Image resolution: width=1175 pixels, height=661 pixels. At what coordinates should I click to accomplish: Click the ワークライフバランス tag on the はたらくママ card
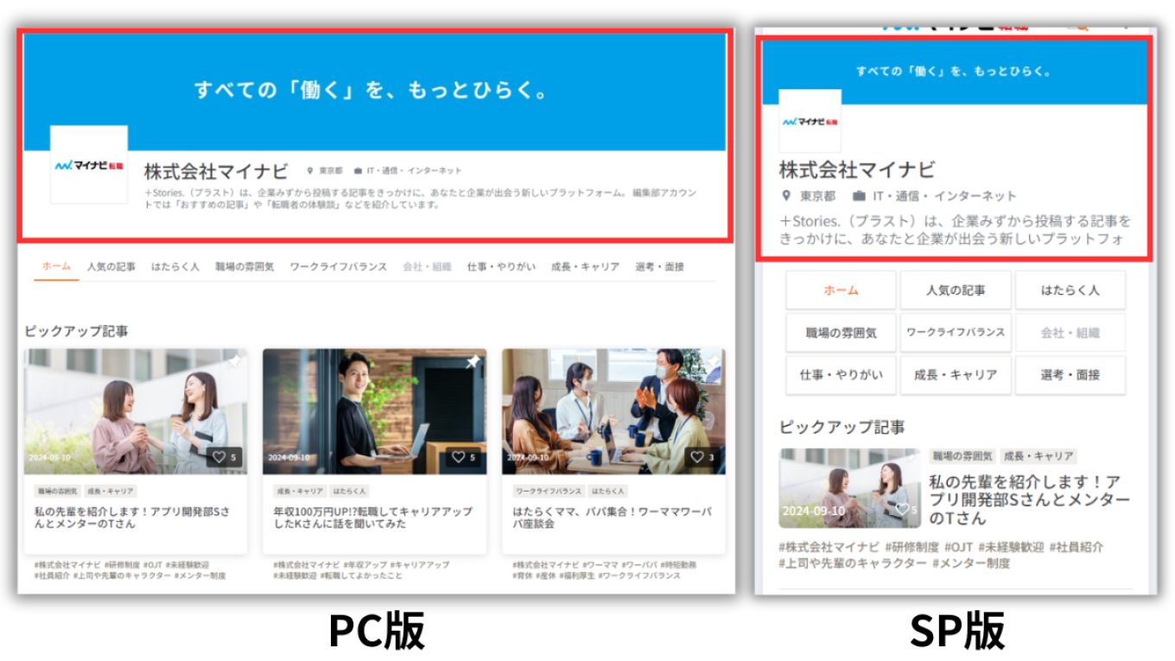pos(549,491)
